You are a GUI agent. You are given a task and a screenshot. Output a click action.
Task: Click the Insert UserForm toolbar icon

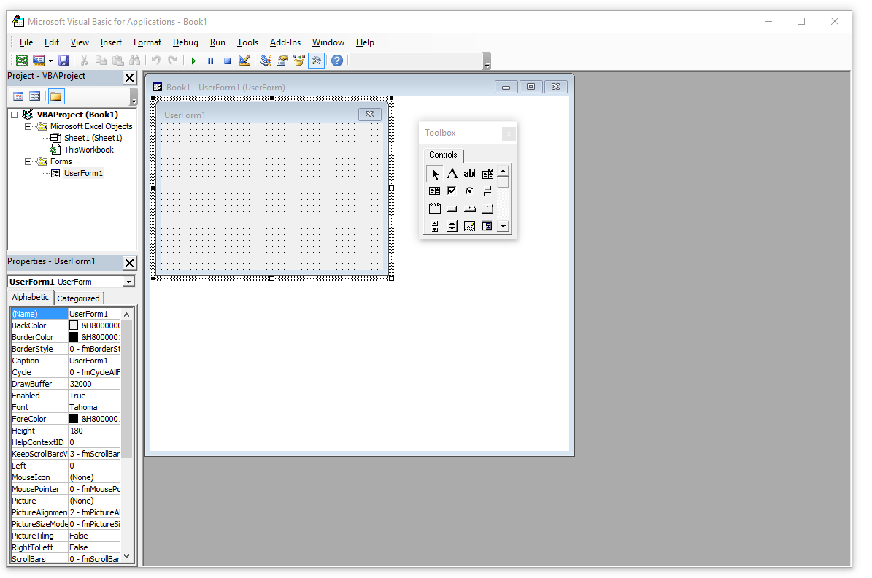click(39, 61)
